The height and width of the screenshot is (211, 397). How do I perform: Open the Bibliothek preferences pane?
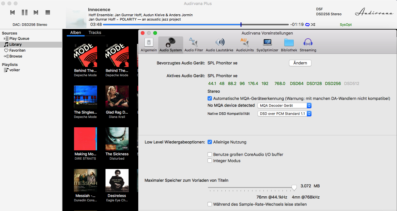(289, 45)
